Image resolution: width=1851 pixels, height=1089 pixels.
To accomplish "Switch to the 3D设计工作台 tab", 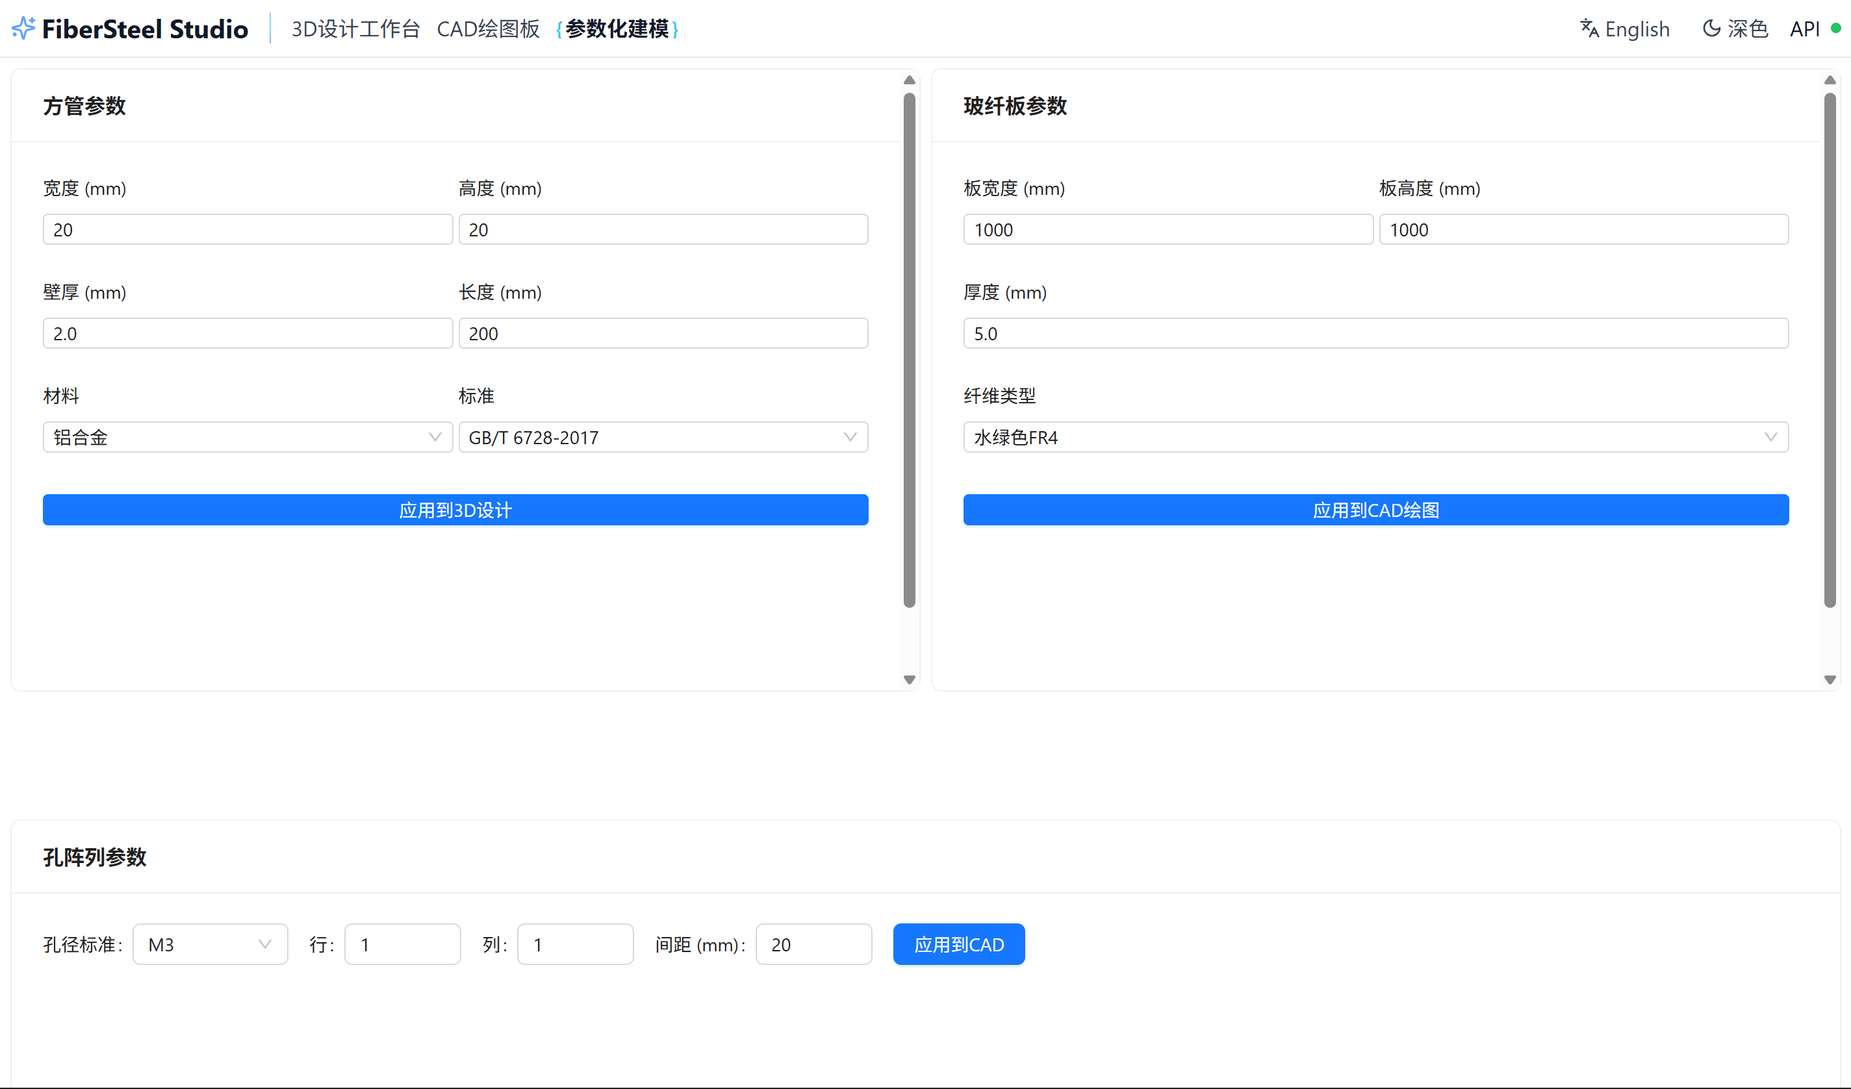I will click(x=355, y=29).
